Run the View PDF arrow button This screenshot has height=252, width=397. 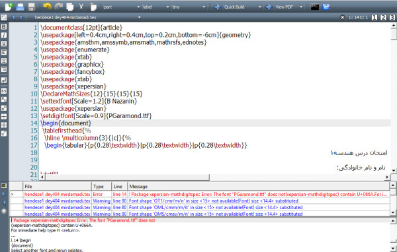(x=269, y=7)
